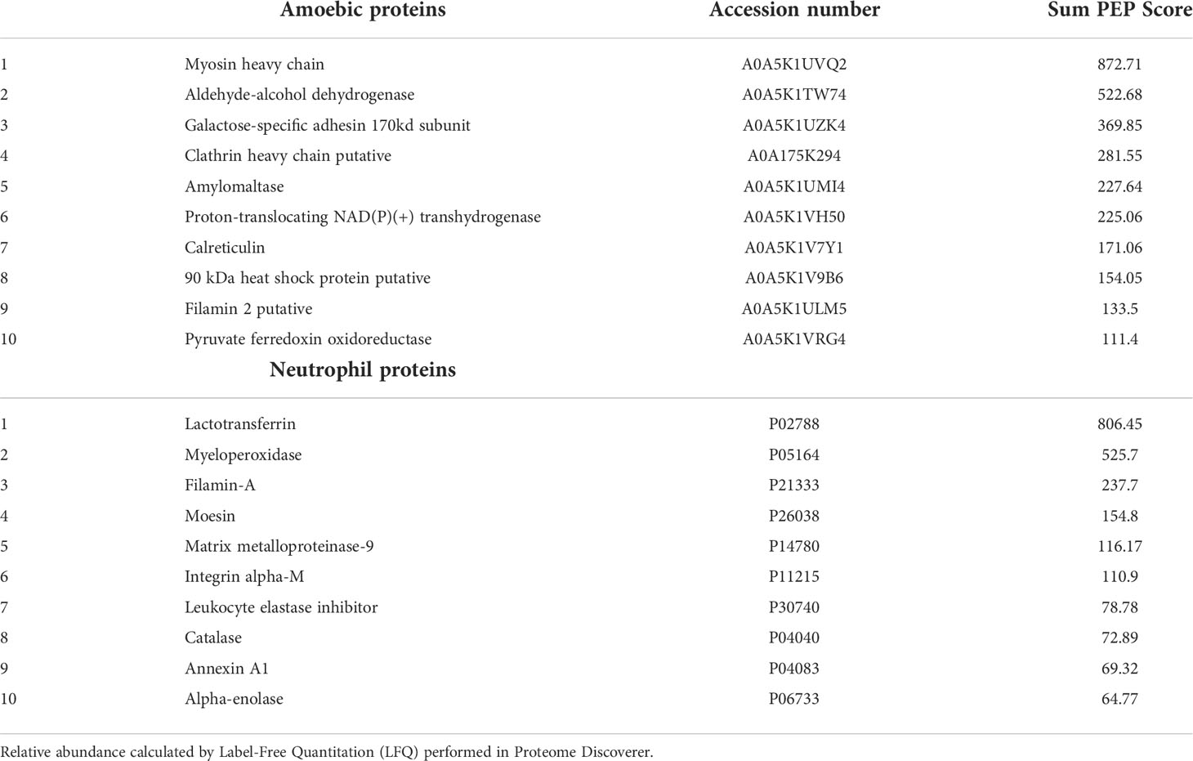The width and height of the screenshot is (1193, 761).
Task: Select the Amylomaltase protein entry
Action: coord(235,186)
